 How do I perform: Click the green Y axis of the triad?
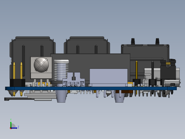click(11, 124)
